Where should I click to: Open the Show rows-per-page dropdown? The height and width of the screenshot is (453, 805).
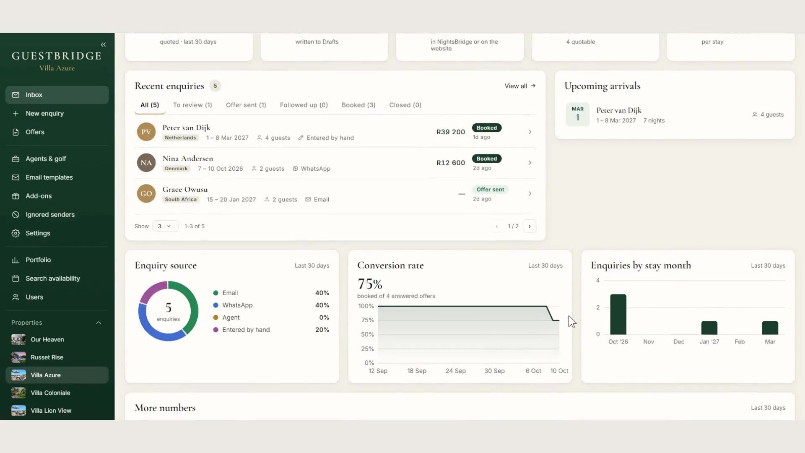click(165, 226)
